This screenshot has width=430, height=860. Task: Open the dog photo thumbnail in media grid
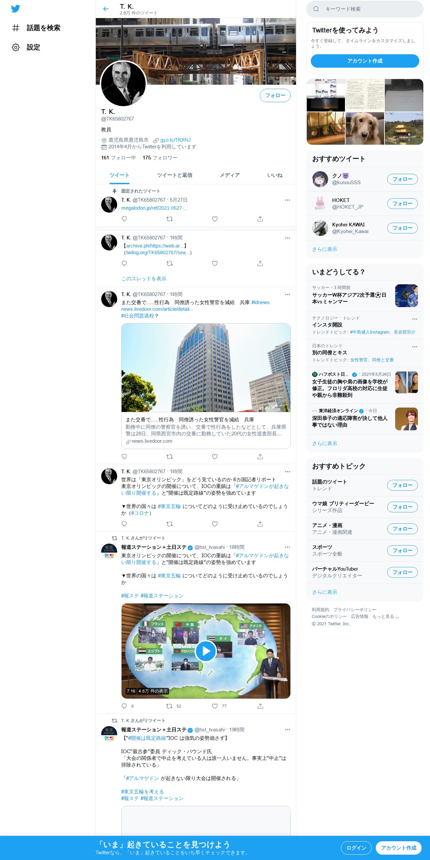click(365, 129)
